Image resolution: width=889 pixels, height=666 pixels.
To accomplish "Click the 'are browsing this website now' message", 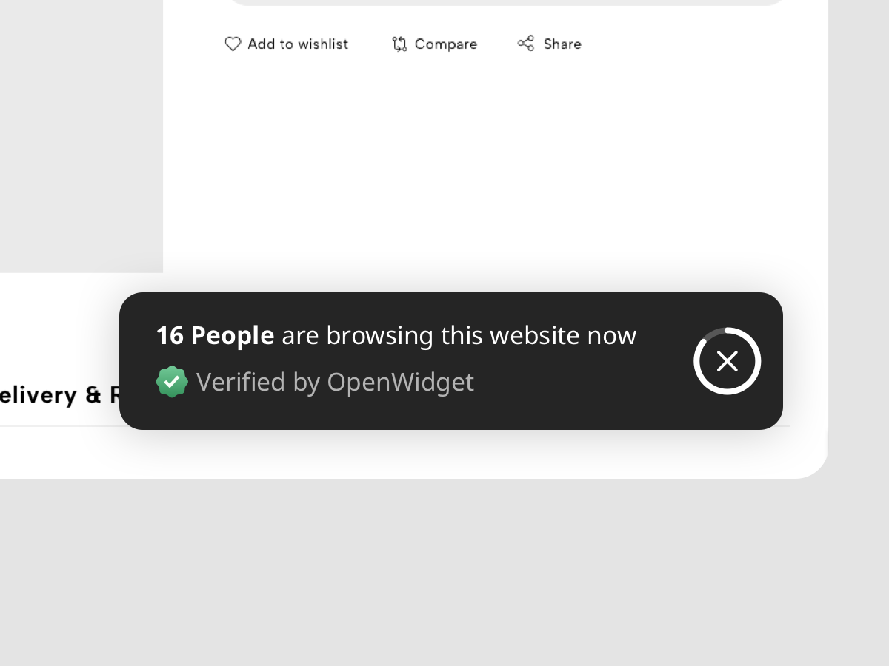I will pos(459,335).
